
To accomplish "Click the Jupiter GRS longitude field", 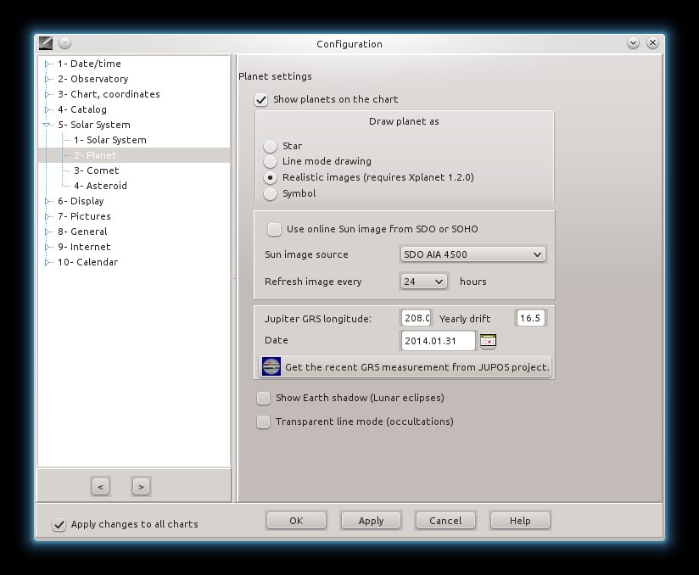I will pos(416,318).
